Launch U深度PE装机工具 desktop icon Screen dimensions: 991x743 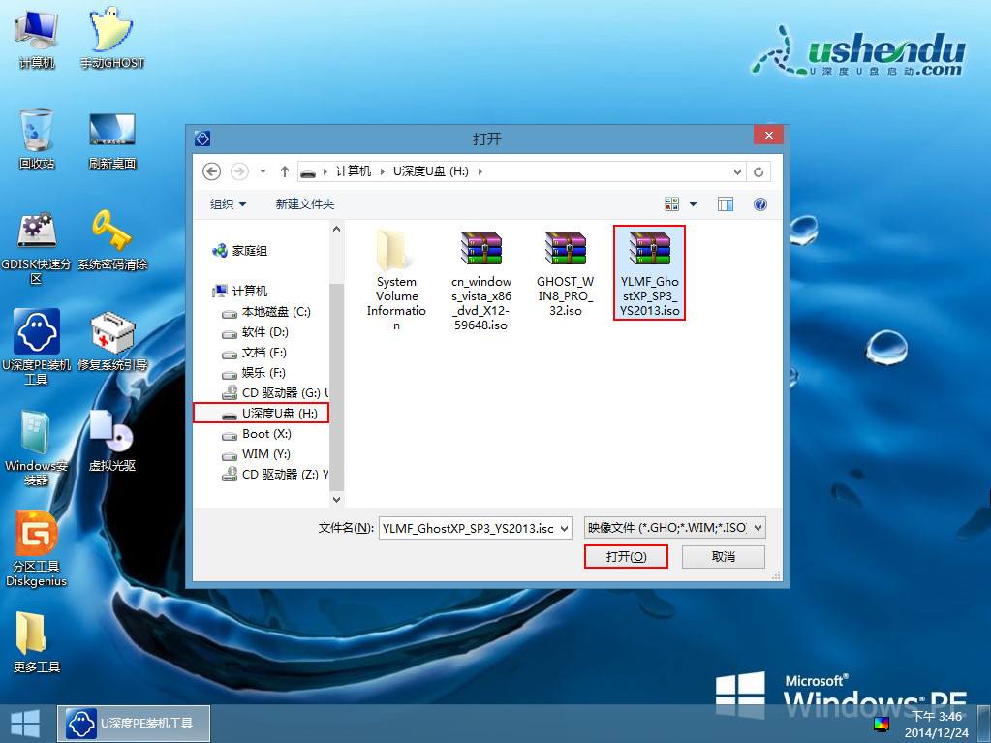click(36, 346)
